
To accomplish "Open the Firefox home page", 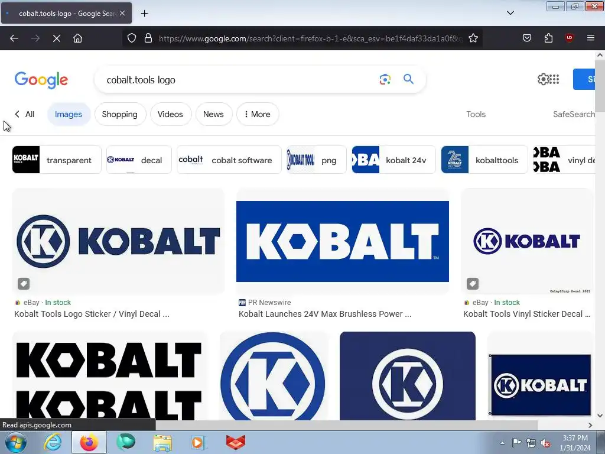I will (x=77, y=38).
